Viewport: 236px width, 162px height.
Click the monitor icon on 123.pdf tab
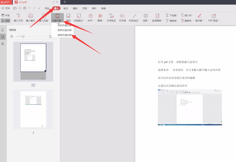(x=53, y=2)
